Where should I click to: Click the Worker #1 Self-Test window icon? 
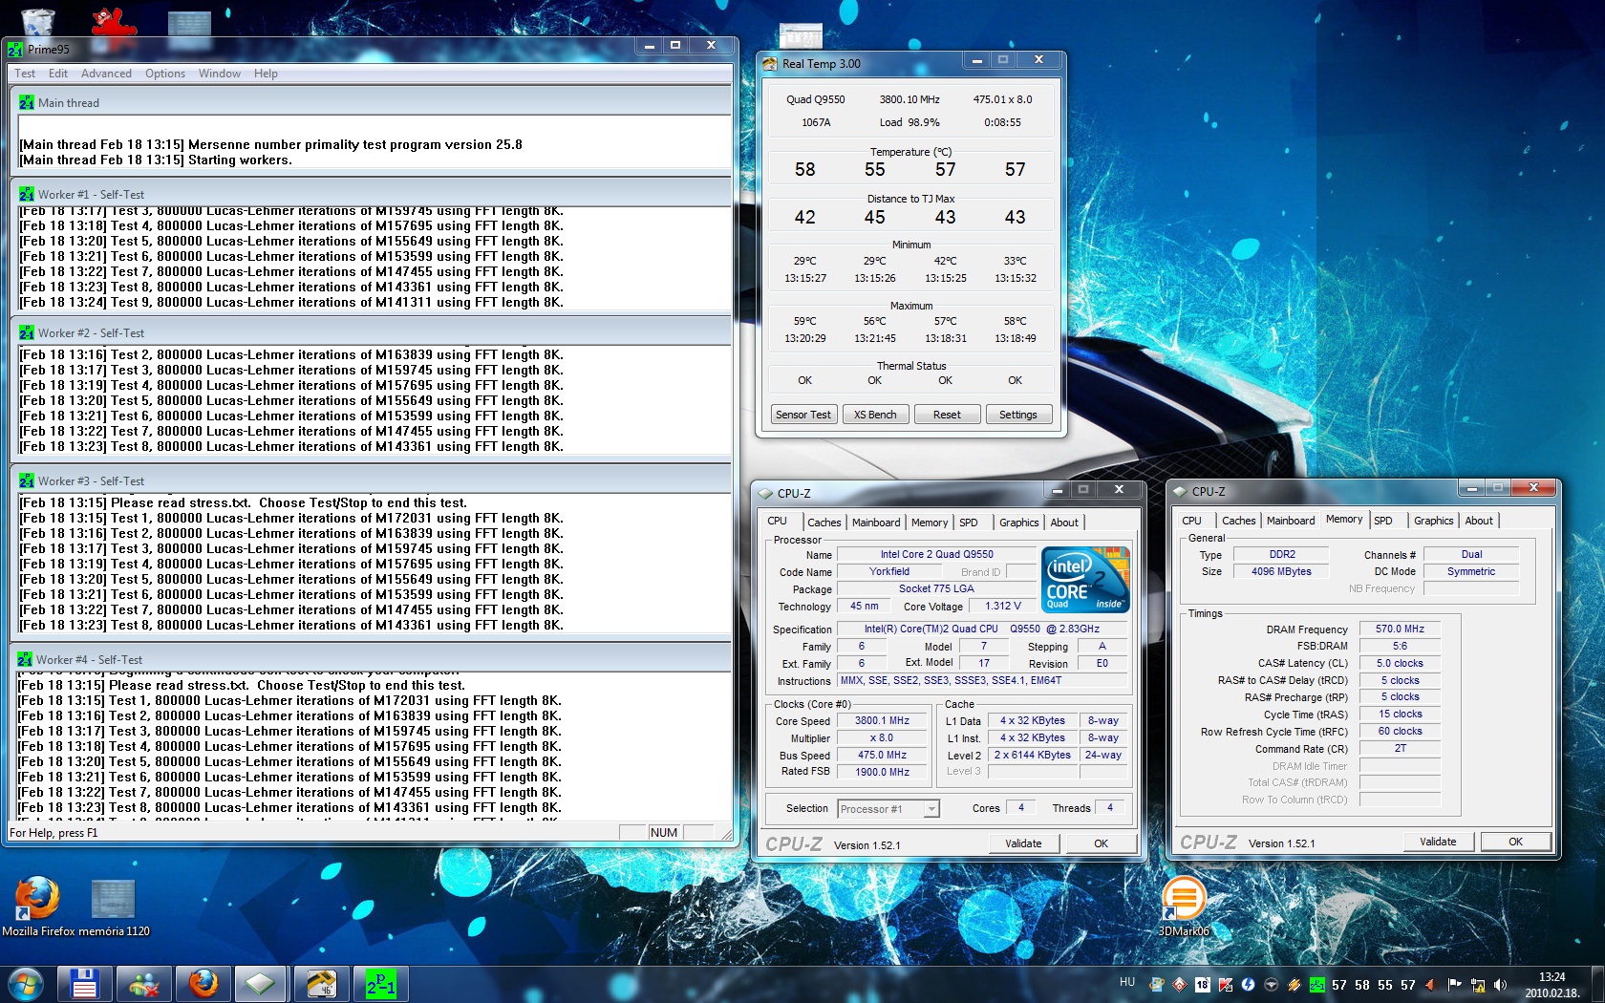click(x=27, y=194)
